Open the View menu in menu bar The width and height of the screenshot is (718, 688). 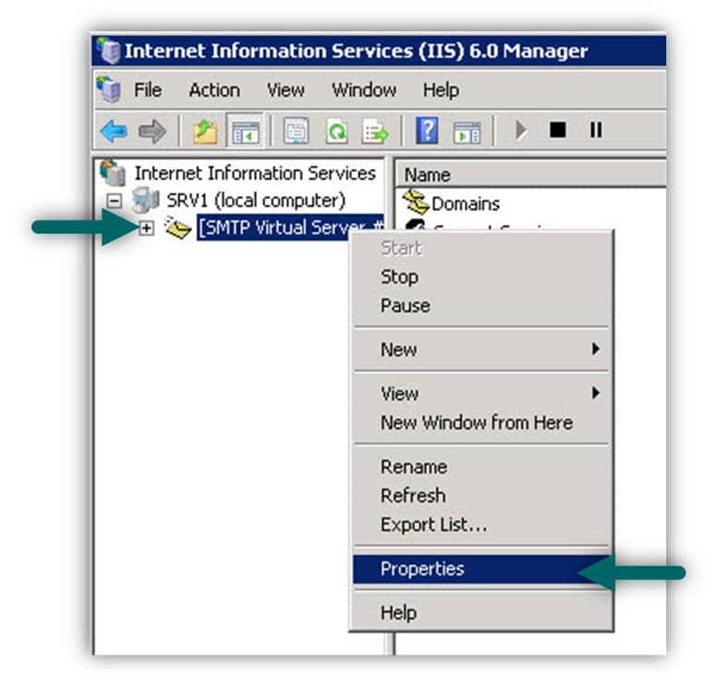[286, 90]
